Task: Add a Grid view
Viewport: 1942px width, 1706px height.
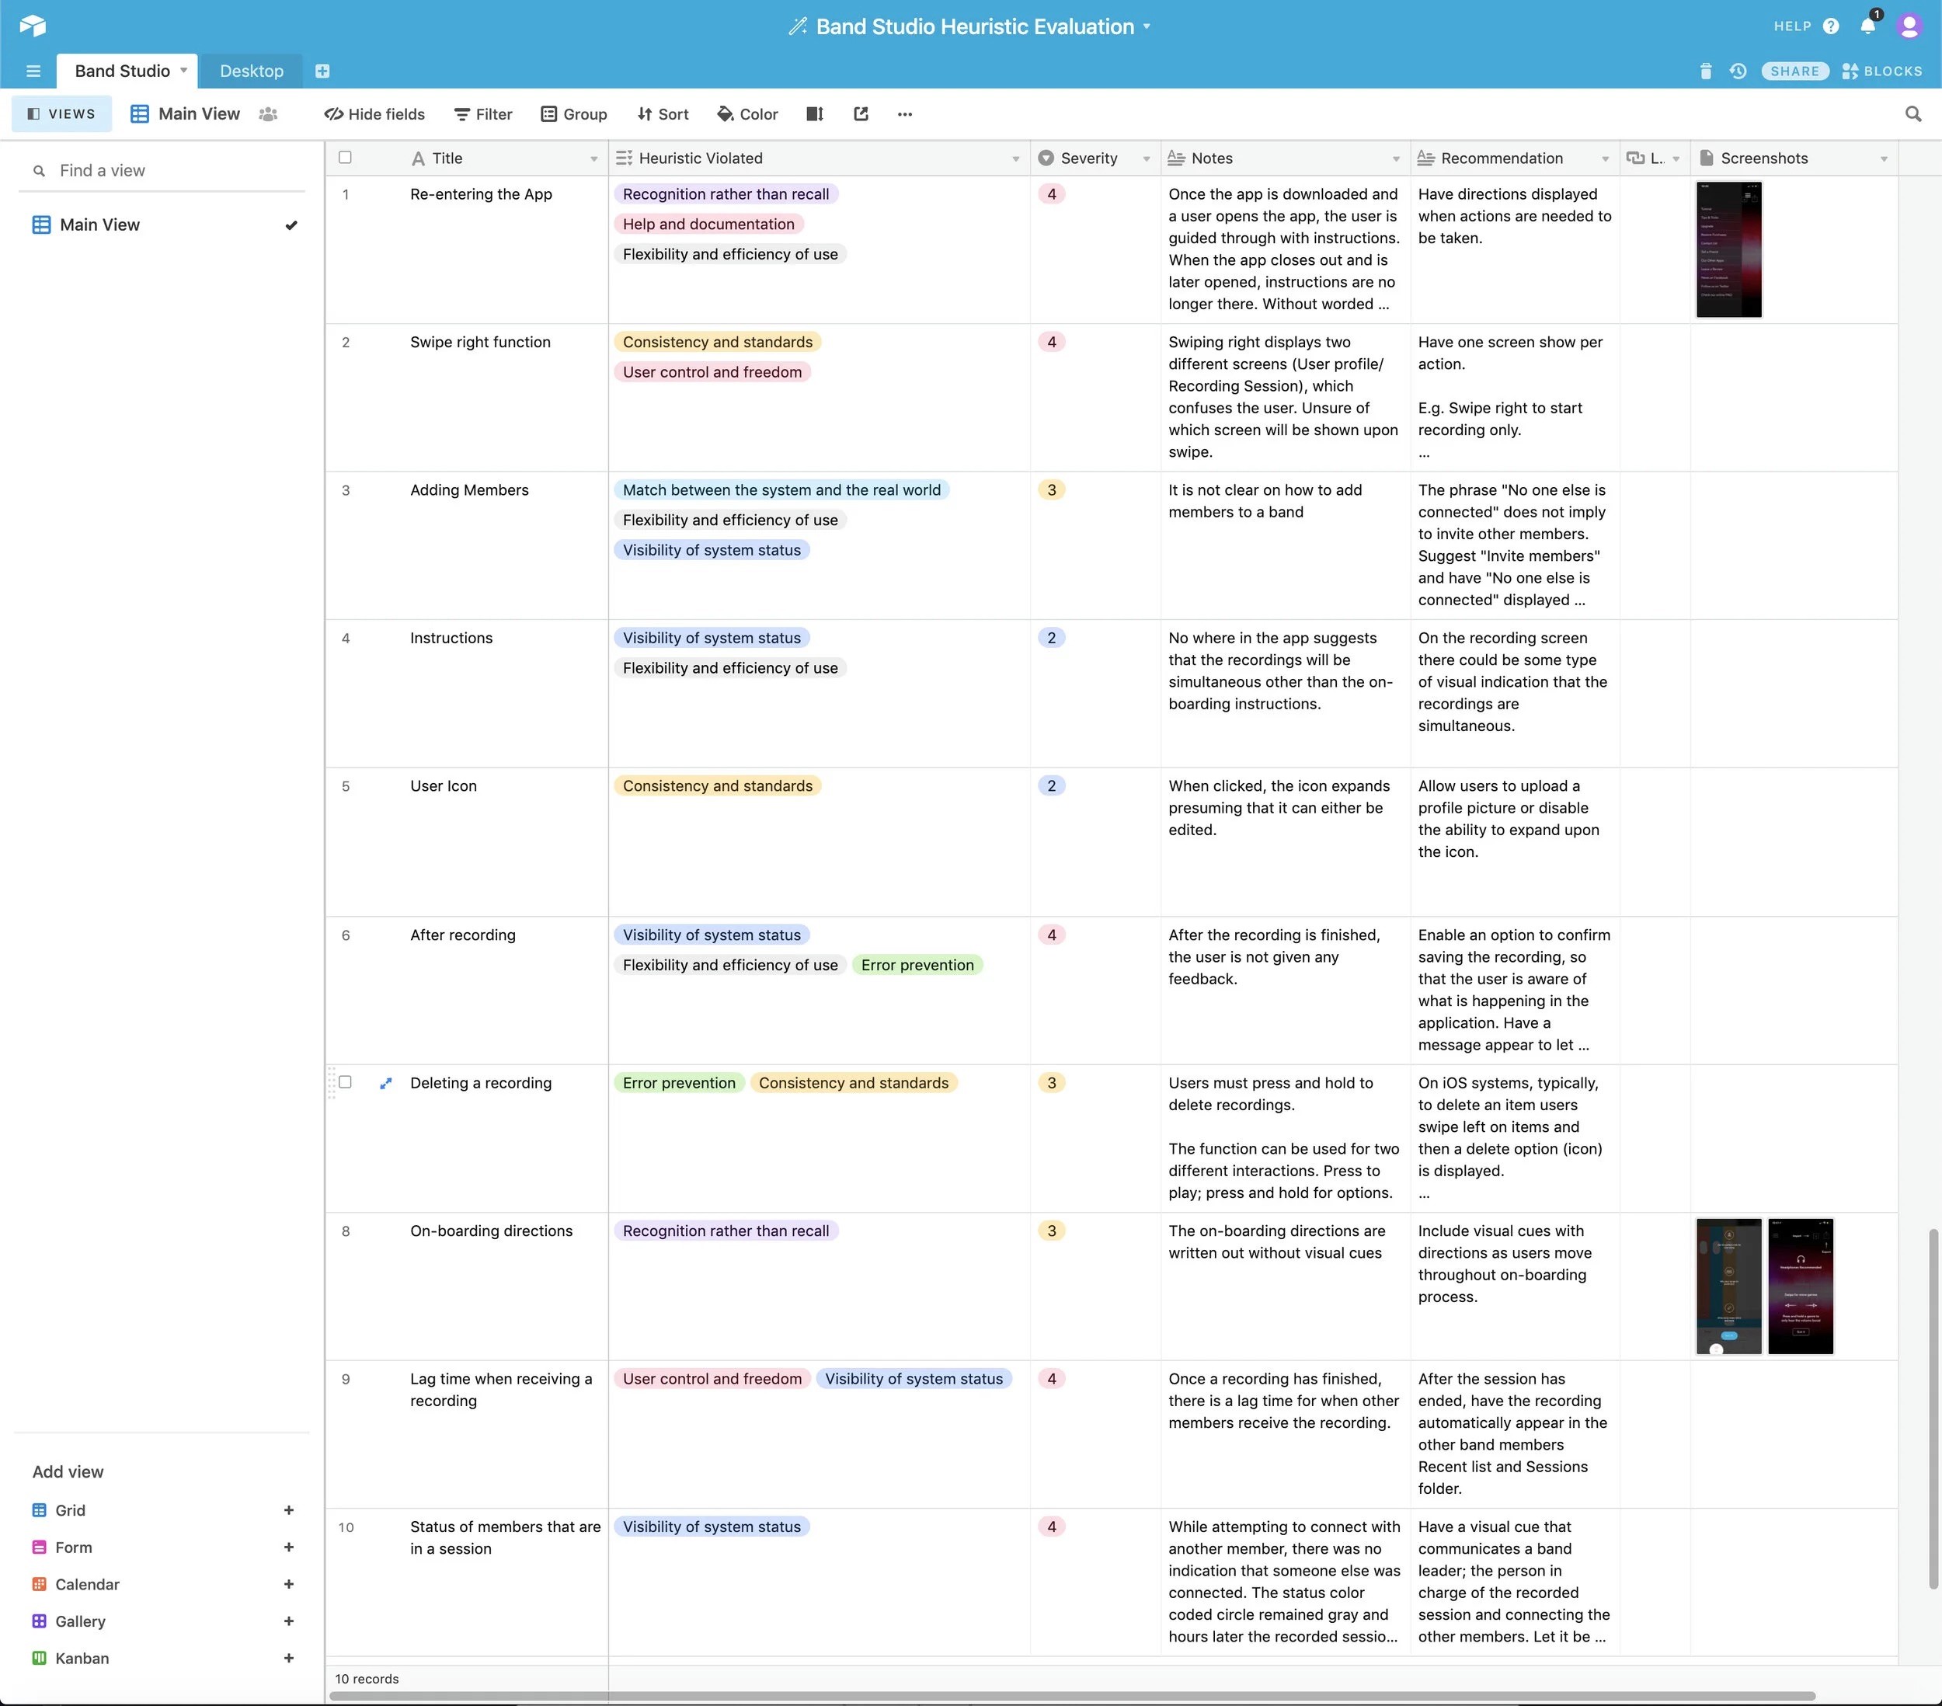Action: (163, 1510)
